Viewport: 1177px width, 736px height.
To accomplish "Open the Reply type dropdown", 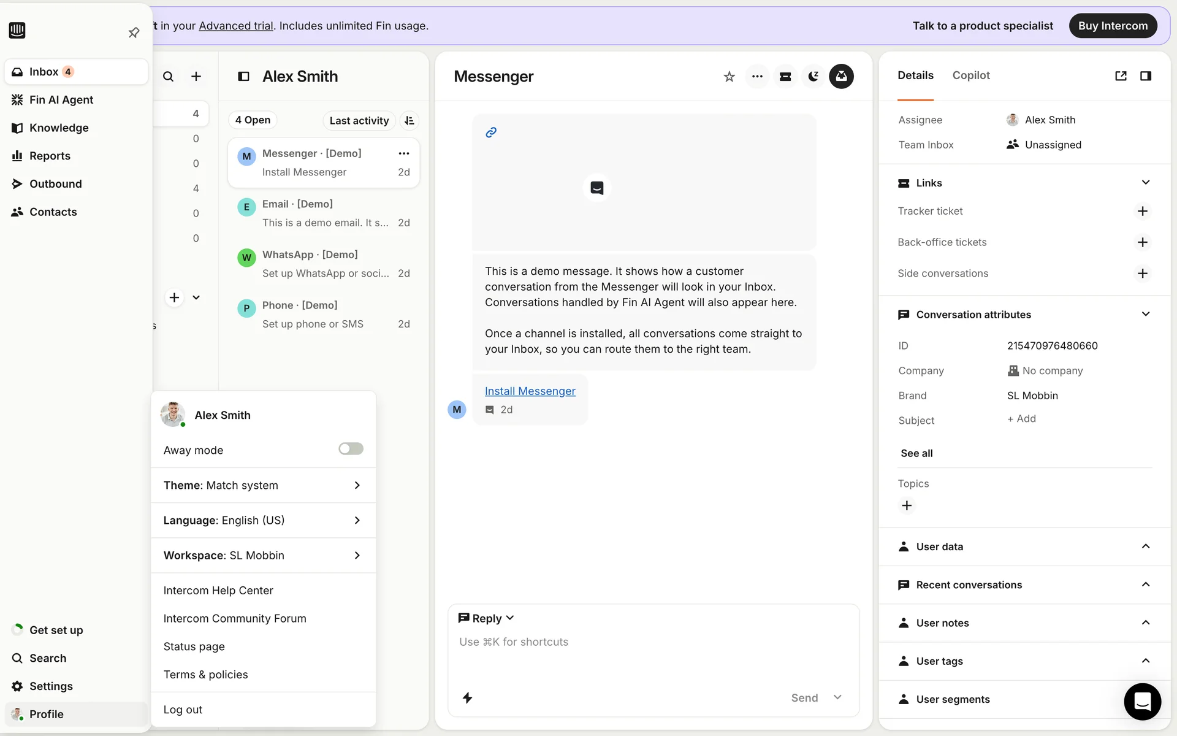I will [487, 618].
